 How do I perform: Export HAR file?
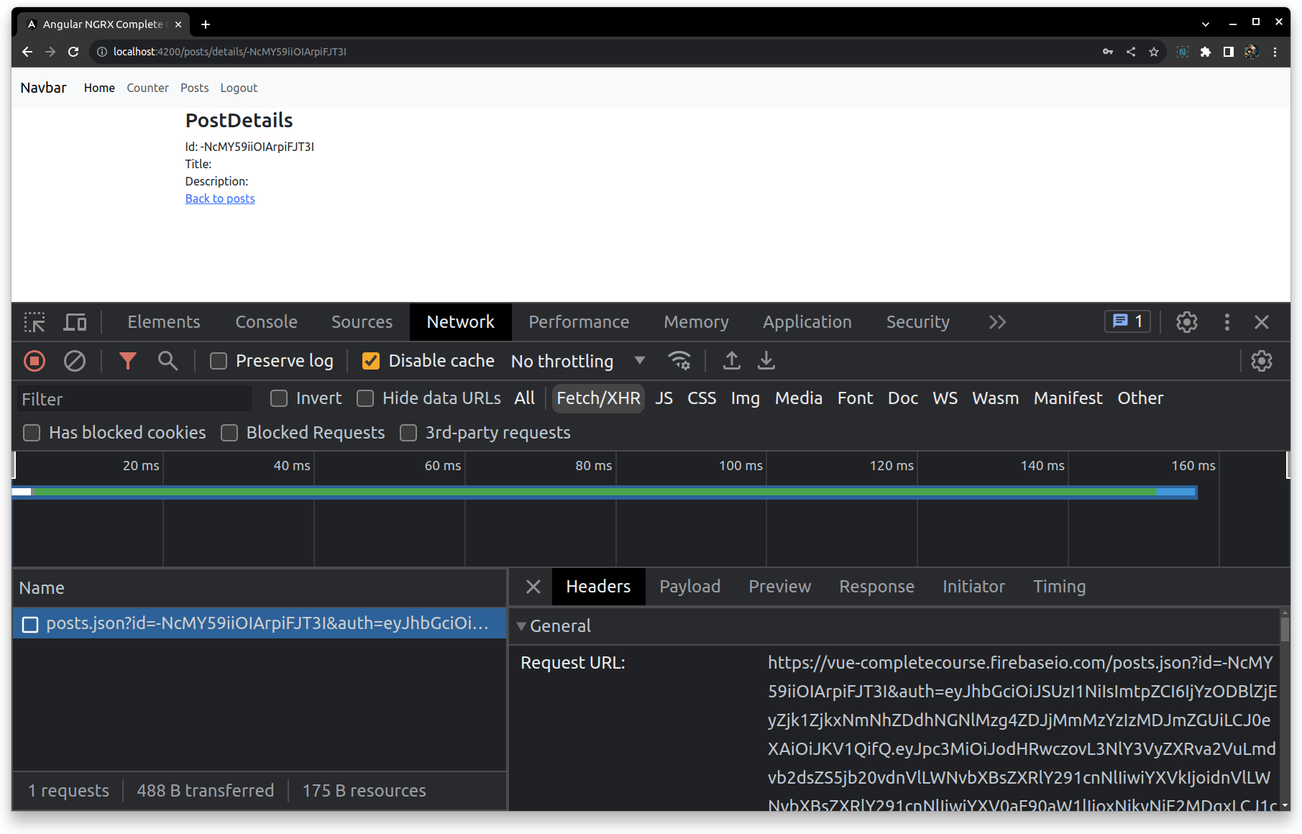766,361
